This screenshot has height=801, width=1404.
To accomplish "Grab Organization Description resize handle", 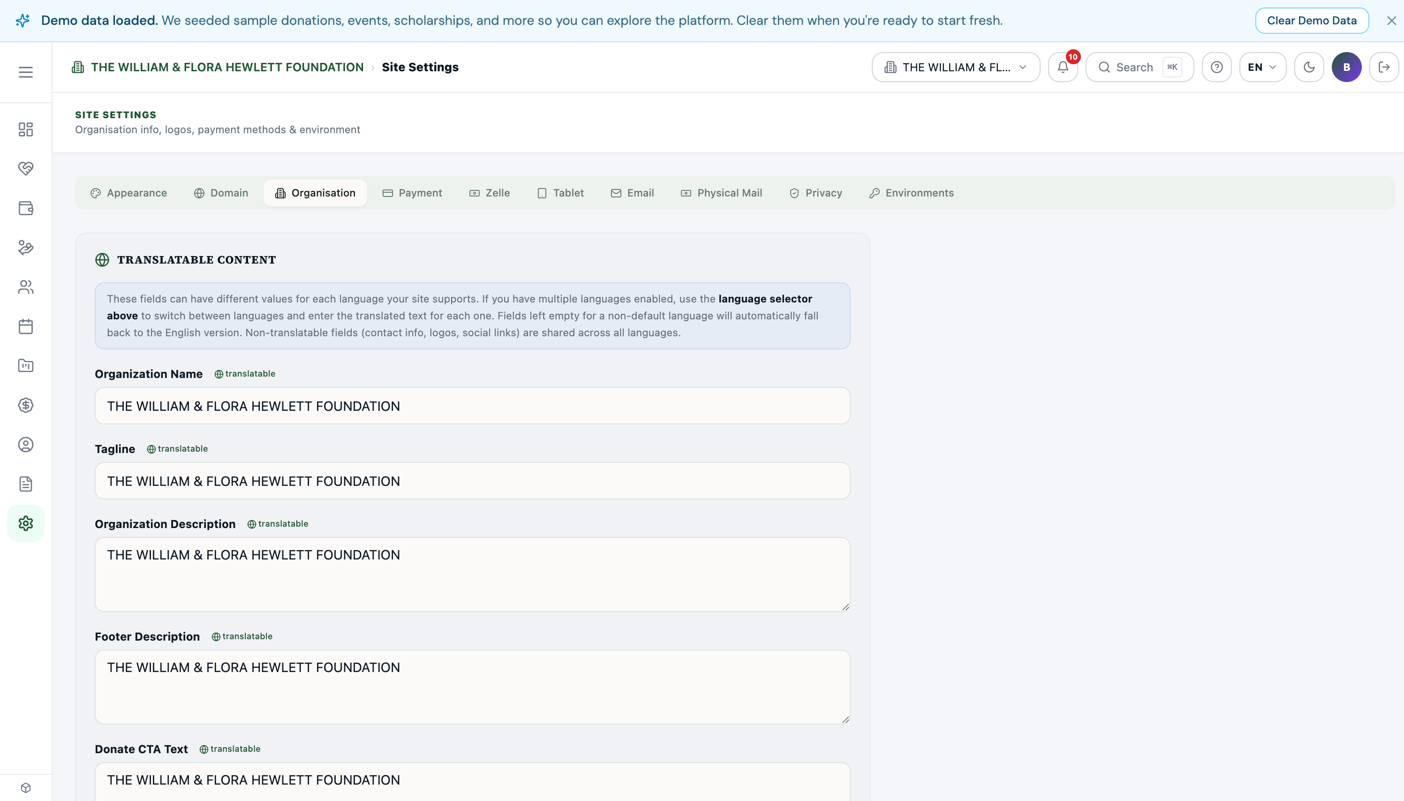I will point(845,607).
